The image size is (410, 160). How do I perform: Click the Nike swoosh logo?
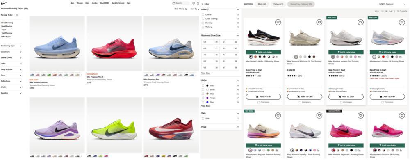(x=4, y=3)
